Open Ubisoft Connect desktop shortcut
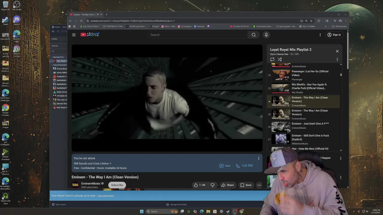This screenshot has height=215, width=383. (x=17, y=51)
